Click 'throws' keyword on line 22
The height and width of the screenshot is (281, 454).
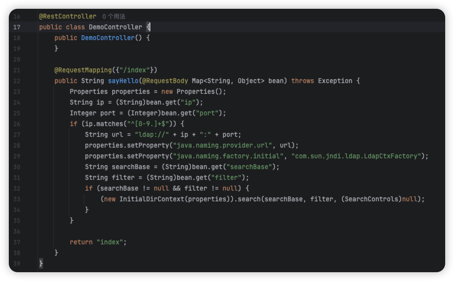(x=302, y=81)
